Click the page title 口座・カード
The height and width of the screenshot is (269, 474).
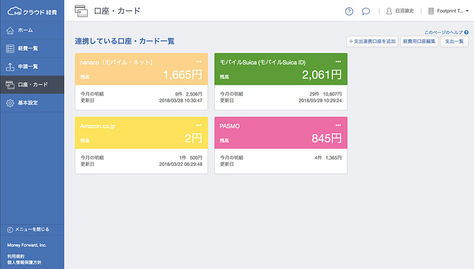point(117,11)
